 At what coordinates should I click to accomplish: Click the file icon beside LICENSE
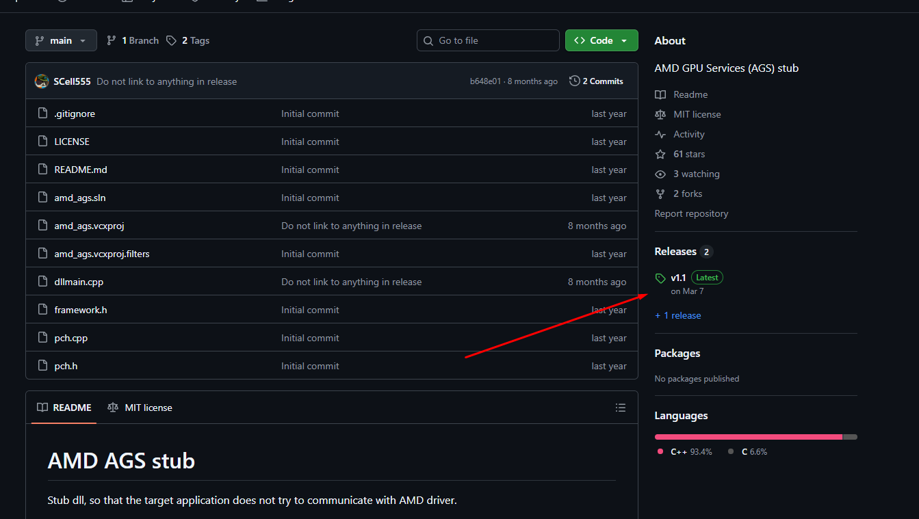42,142
